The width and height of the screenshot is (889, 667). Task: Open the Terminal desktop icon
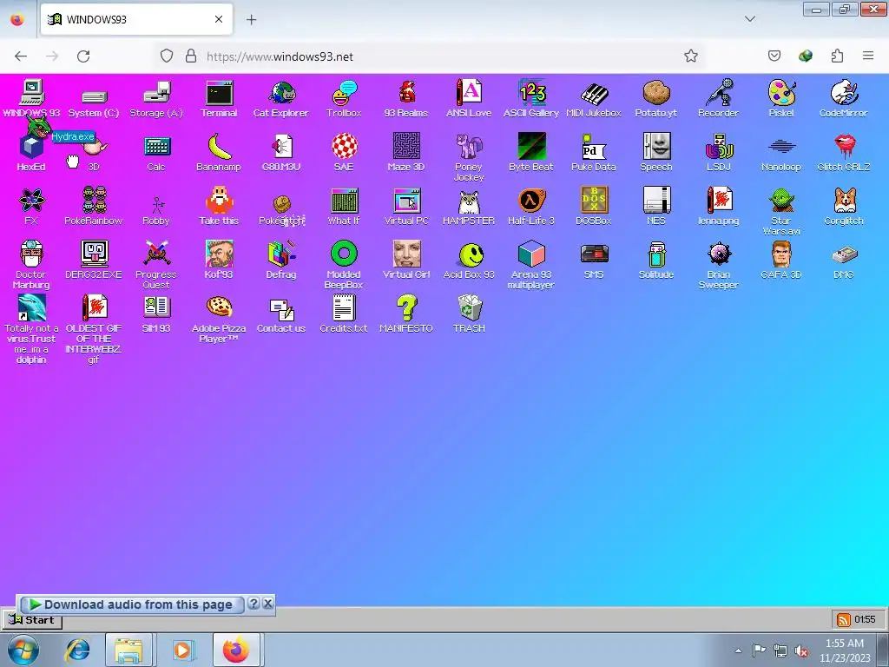(x=219, y=93)
